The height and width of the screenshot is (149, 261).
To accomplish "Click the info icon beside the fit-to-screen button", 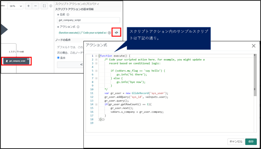I will pos(51,6).
